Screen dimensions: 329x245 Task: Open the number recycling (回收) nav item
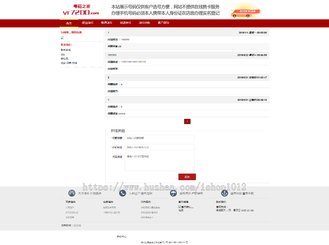point(144,23)
